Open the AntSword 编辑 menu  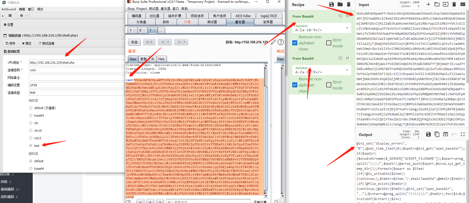pos(22,9)
